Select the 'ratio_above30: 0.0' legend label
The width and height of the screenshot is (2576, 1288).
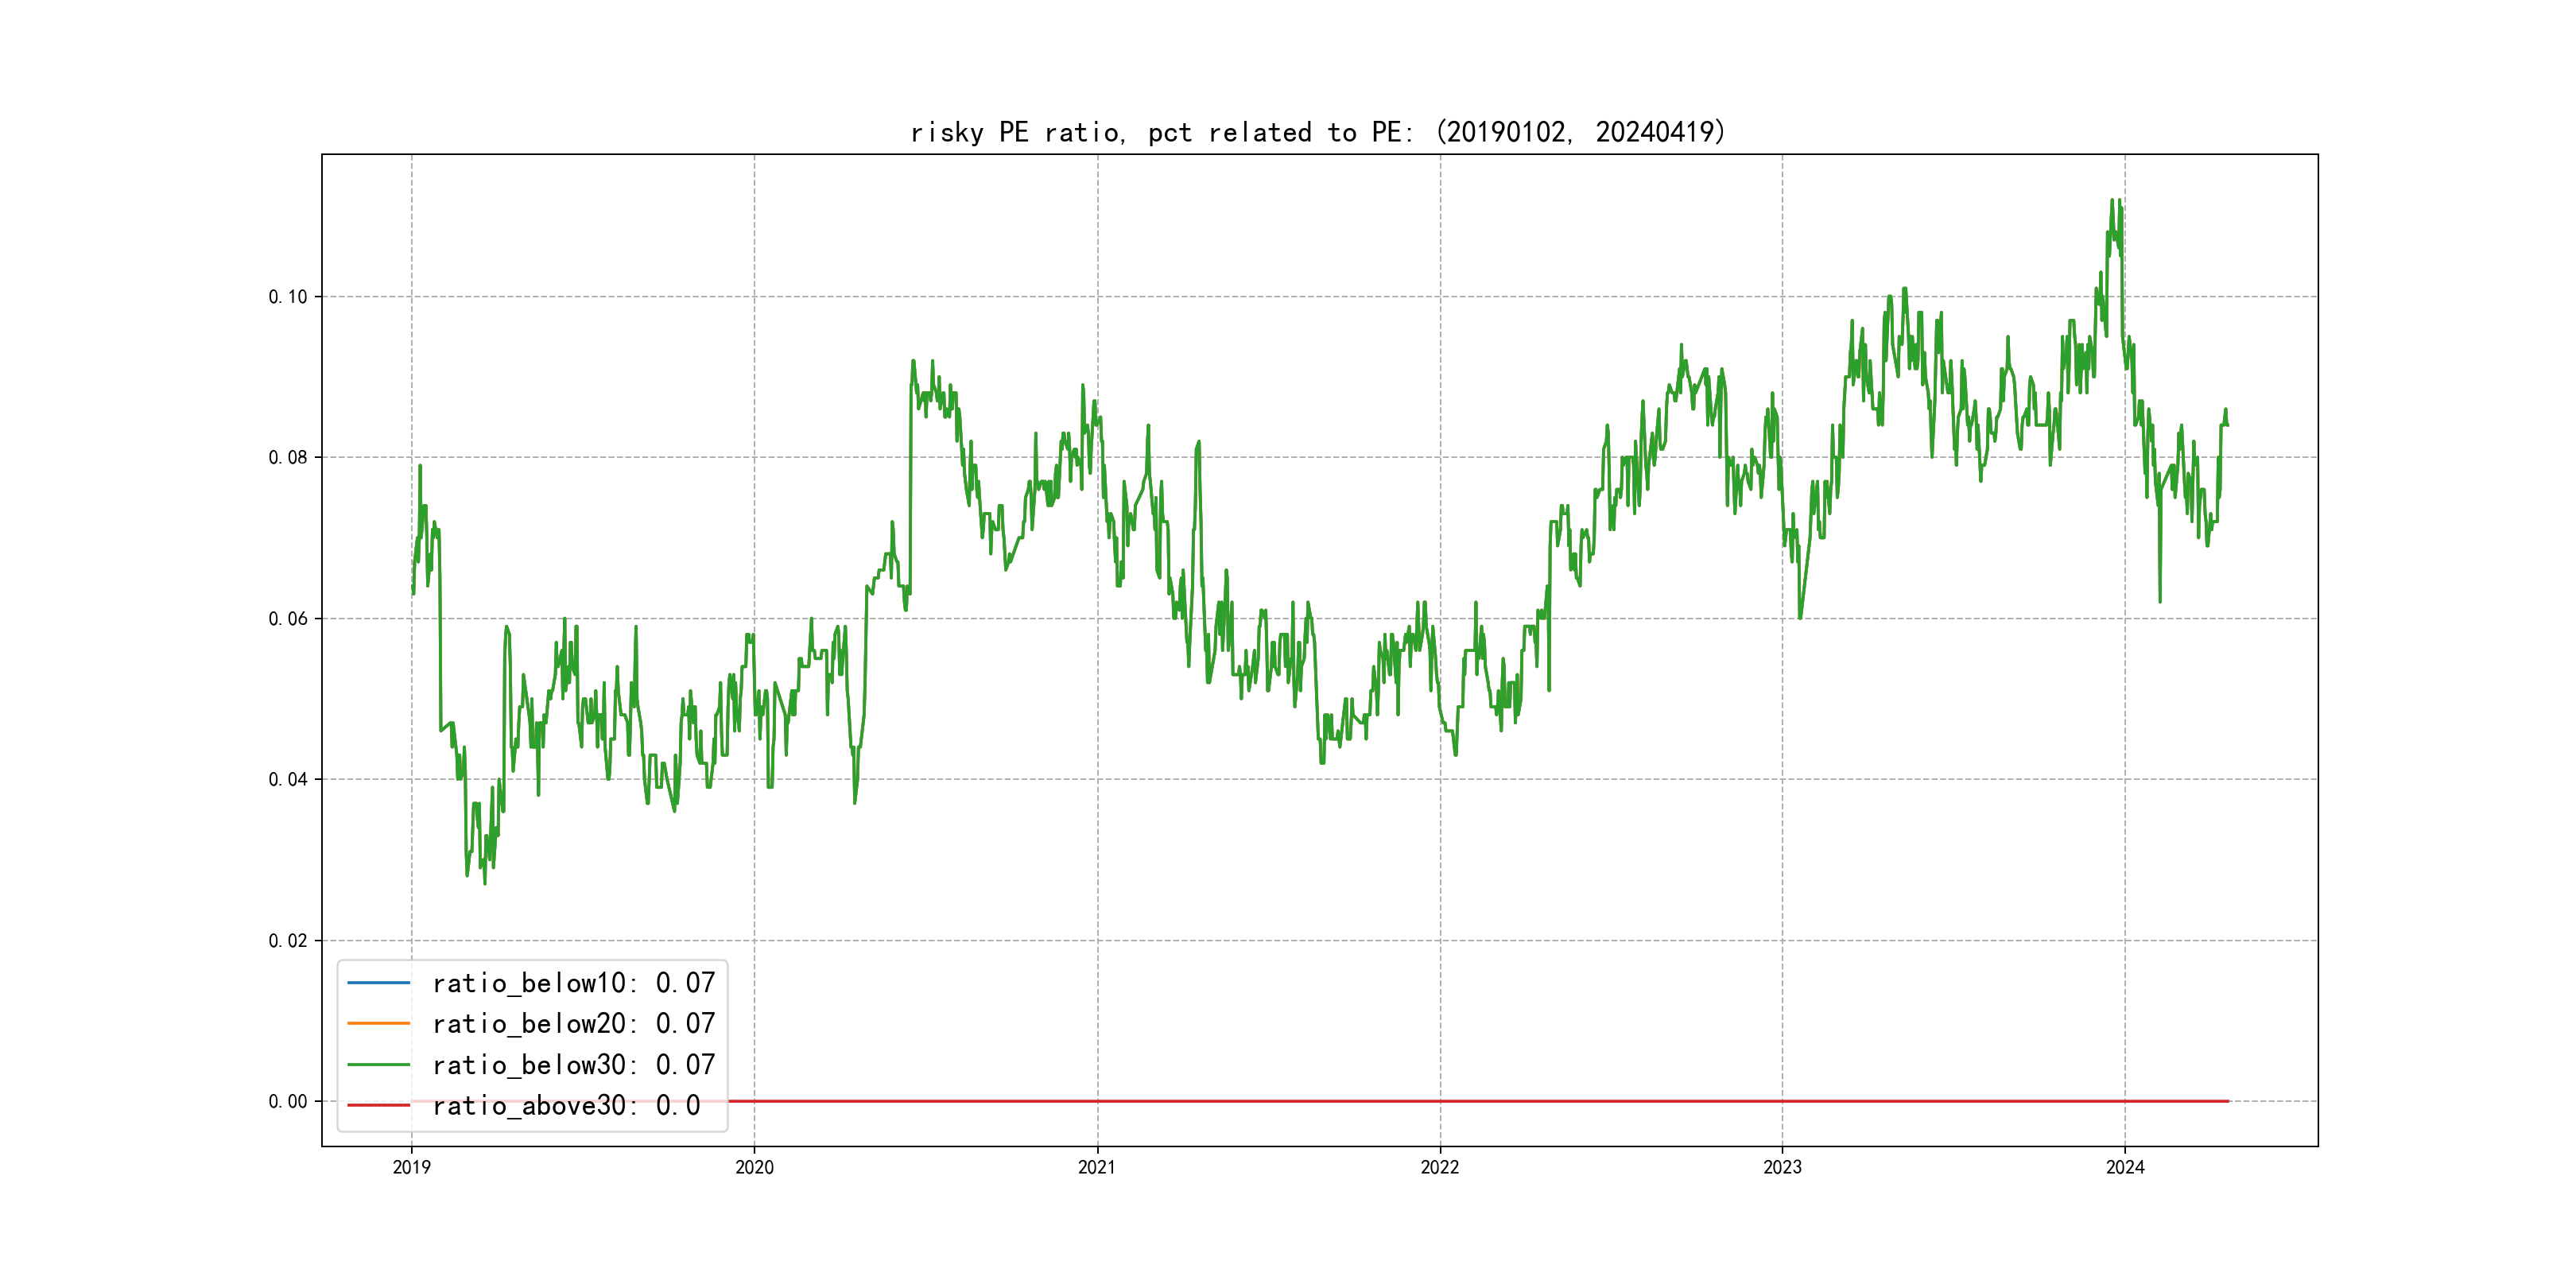tap(565, 1105)
